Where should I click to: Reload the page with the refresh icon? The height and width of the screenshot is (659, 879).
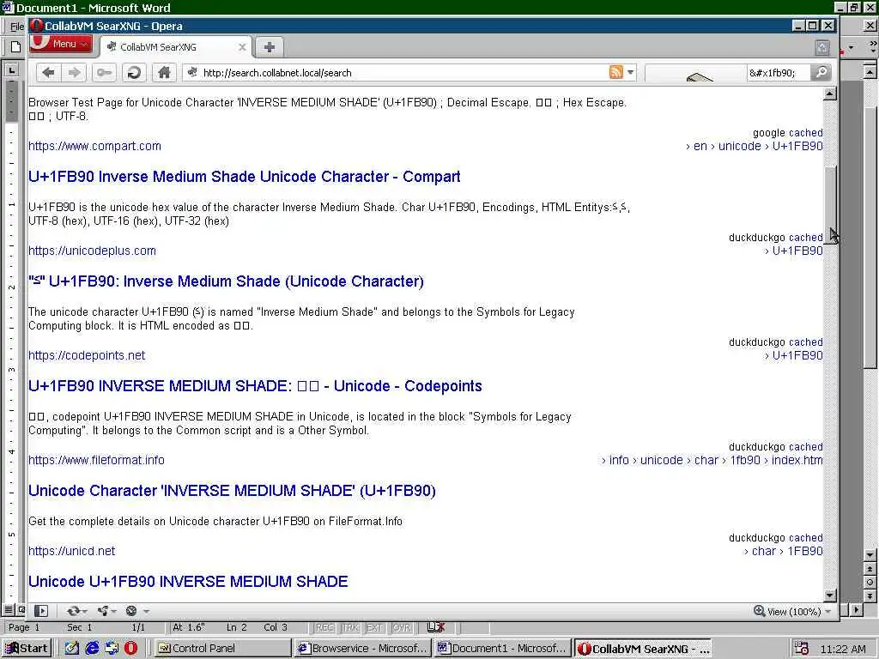pyautogui.click(x=134, y=72)
